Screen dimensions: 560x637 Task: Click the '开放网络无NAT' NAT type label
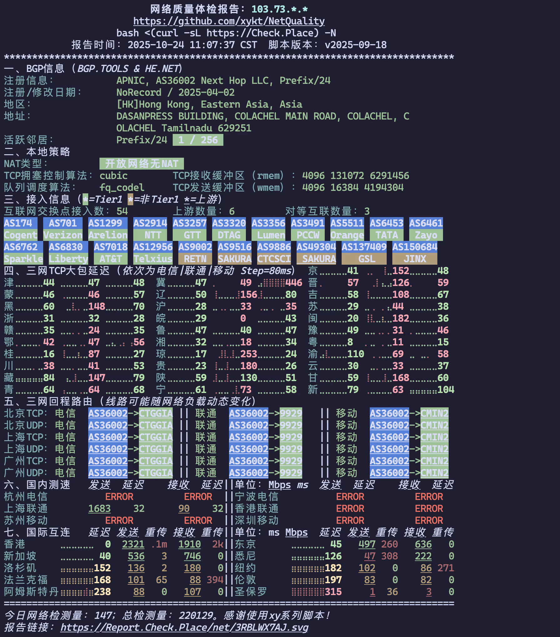(x=141, y=164)
